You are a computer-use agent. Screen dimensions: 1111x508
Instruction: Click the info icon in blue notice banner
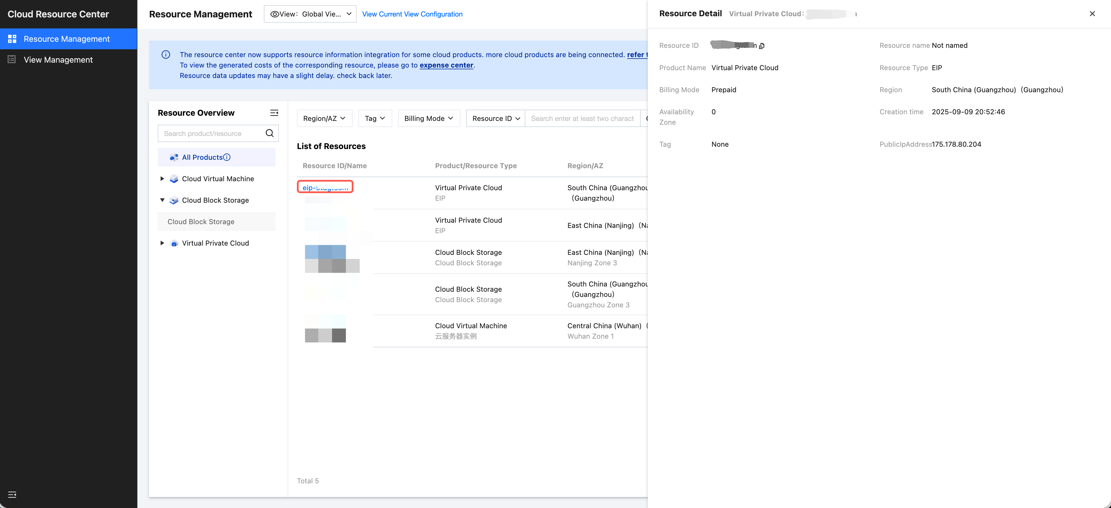click(166, 55)
